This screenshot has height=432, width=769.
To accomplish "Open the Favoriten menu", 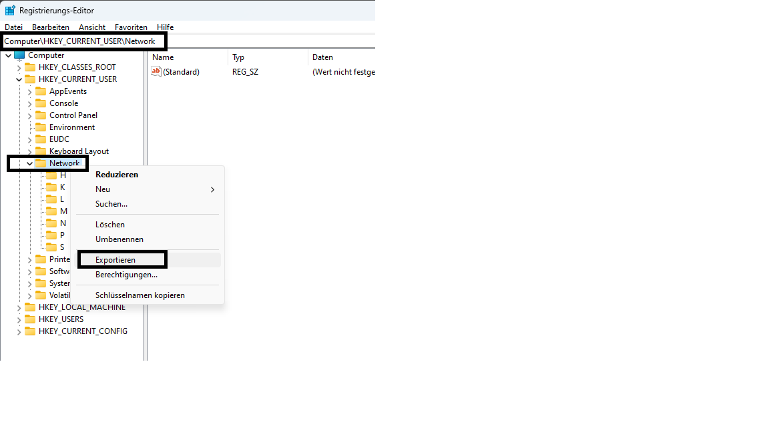I will pyautogui.click(x=131, y=27).
